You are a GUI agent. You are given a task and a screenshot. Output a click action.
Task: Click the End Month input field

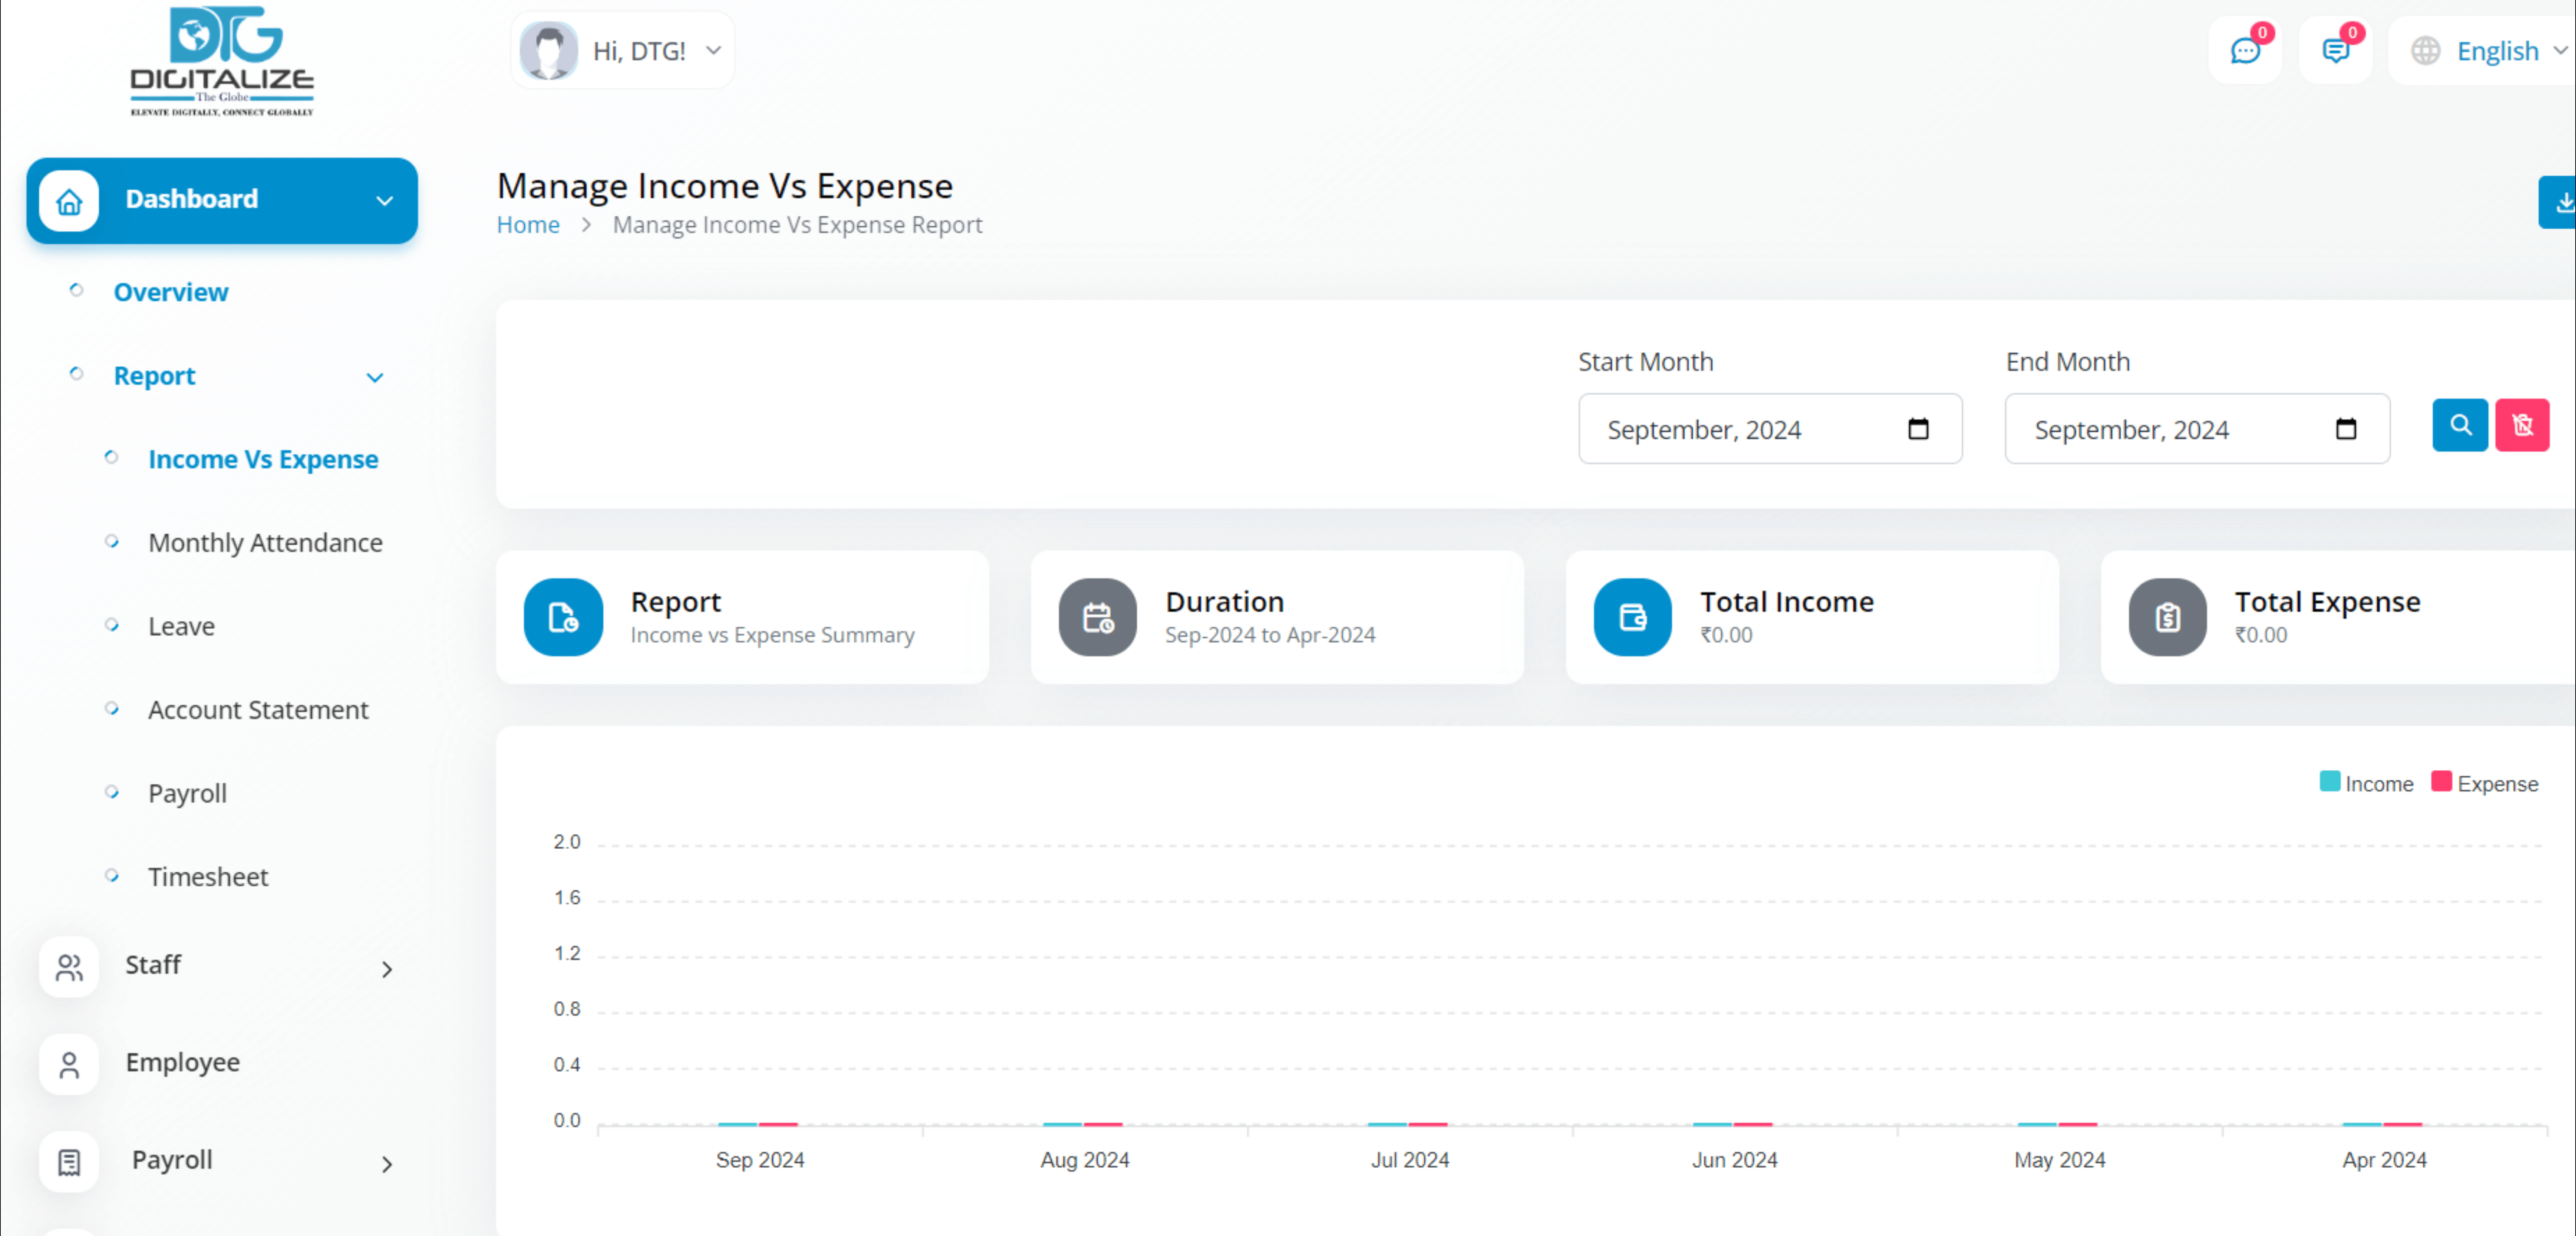[2197, 429]
